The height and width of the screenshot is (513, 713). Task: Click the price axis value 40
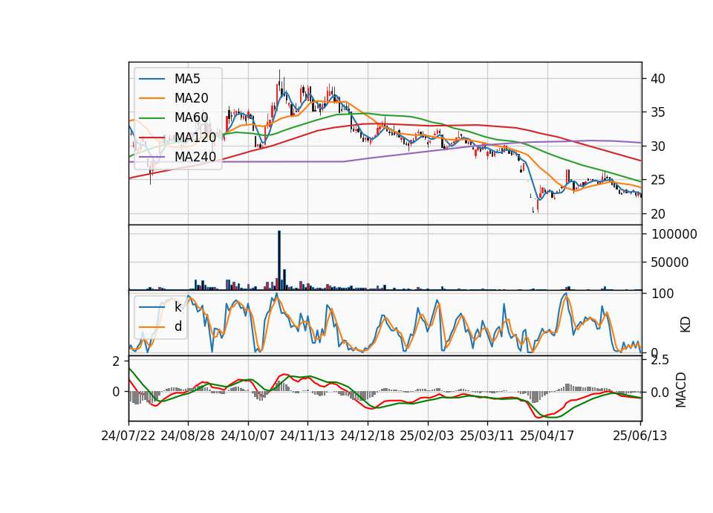pos(657,79)
